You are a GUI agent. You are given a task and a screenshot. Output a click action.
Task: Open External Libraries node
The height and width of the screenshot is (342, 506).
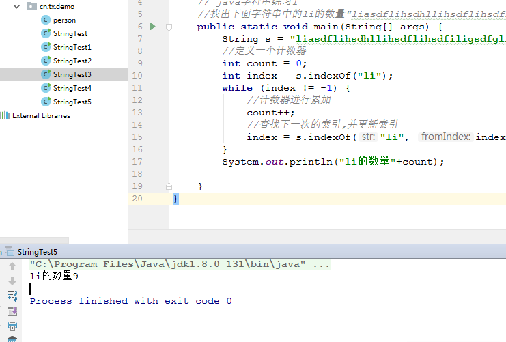coord(41,115)
